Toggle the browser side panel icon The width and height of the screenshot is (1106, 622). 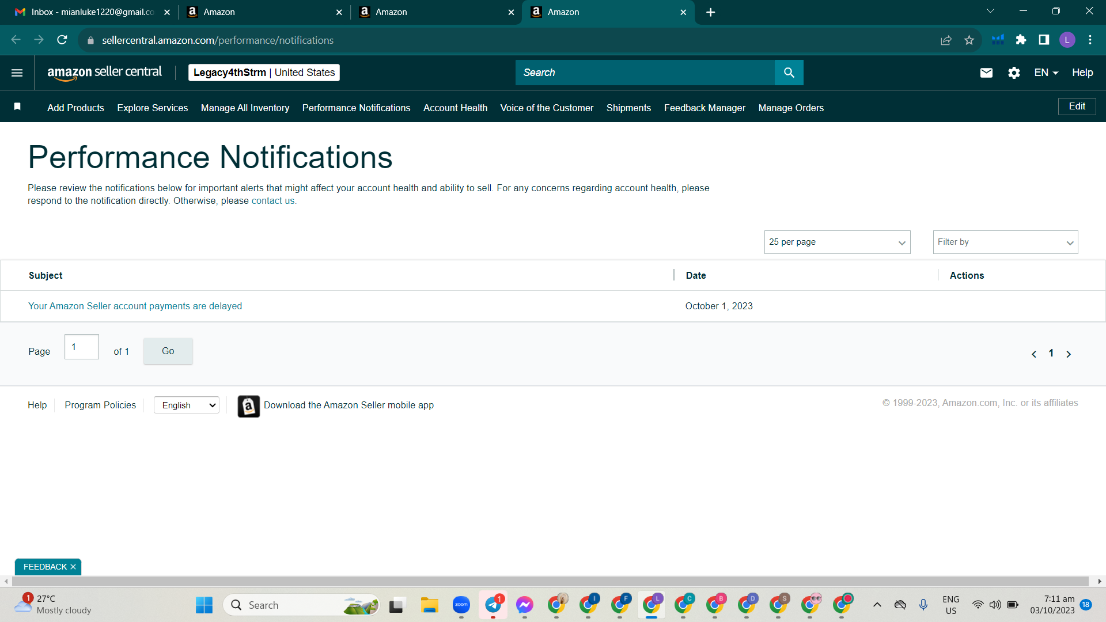click(x=1044, y=40)
